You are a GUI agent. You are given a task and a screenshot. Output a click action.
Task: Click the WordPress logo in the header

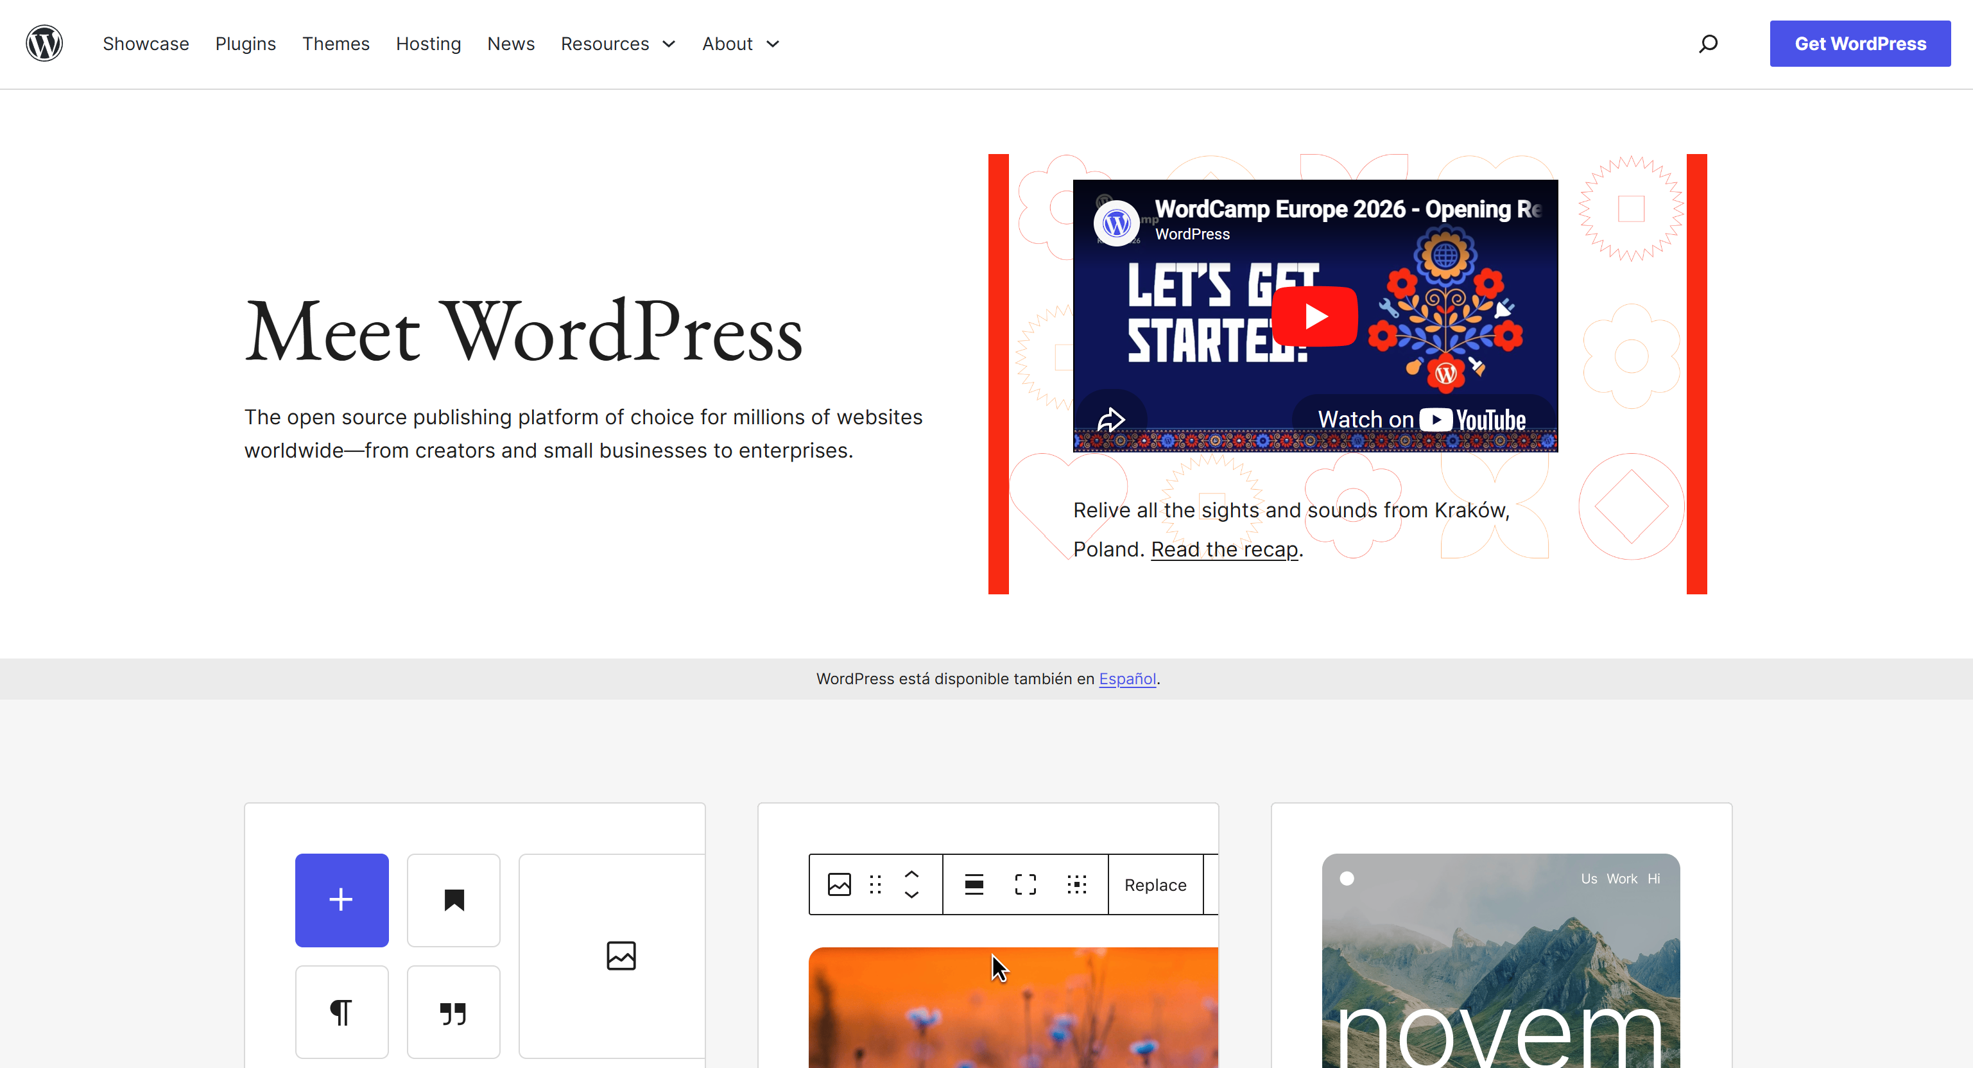pyautogui.click(x=44, y=44)
